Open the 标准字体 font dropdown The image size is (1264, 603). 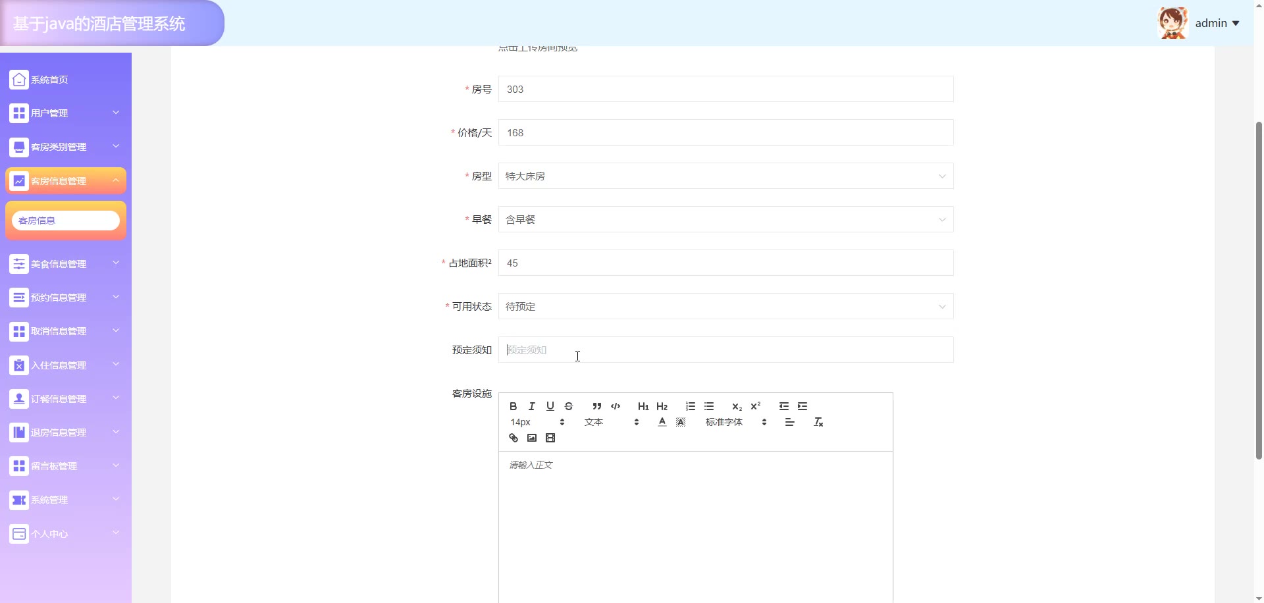click(736, 422)
